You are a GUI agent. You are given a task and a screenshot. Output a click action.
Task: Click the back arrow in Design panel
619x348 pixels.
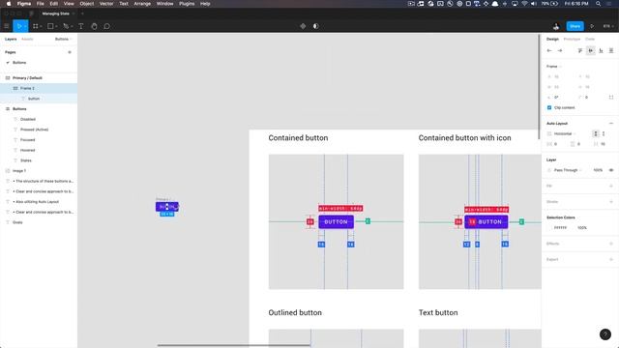pyautogui.click(x=549, y=50)
